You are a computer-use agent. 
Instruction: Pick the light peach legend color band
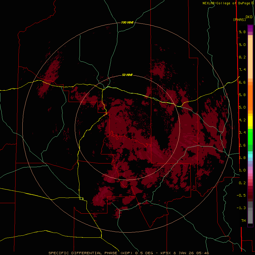tap(250, 58)
